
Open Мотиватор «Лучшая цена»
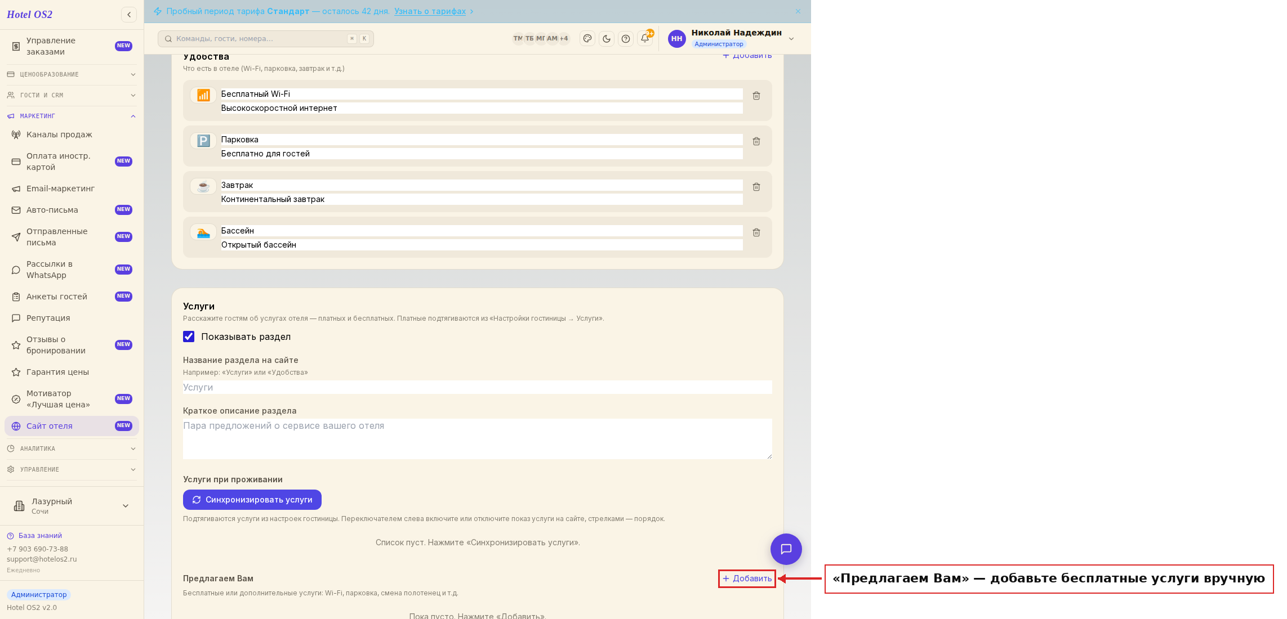pos(72,399)
